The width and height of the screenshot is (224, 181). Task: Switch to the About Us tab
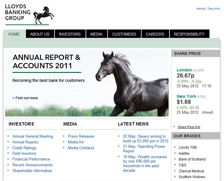pos(40,34)
